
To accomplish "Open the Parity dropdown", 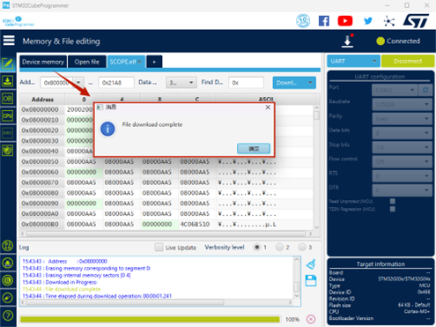I will [x=402, y=119].
